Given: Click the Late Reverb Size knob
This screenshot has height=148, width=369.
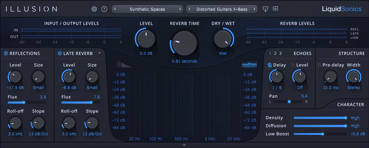Looking at the screenshot, I should (x=92, y=77).
